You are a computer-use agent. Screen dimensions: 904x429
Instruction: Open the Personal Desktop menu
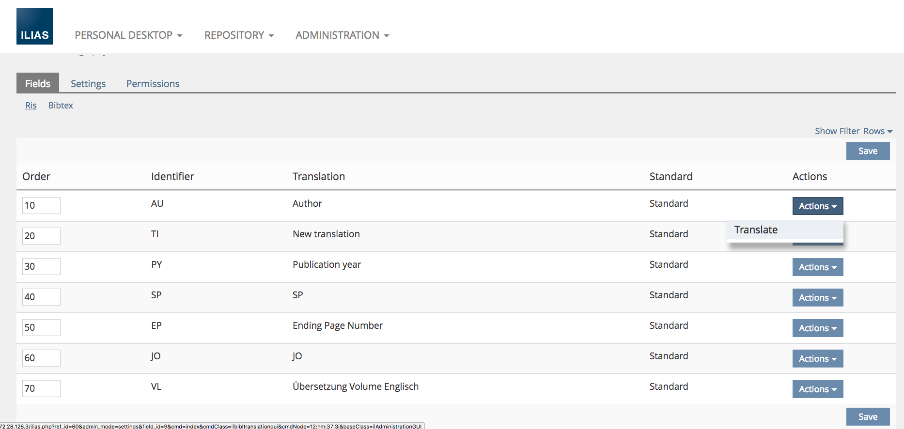click(x=128, y=35)
